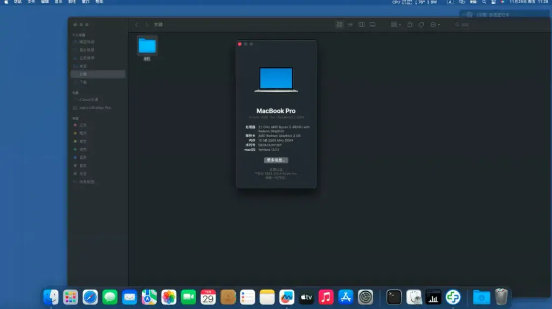Open the second menu bar item
This screenshot has width=552, height=309.
point(18,2)
